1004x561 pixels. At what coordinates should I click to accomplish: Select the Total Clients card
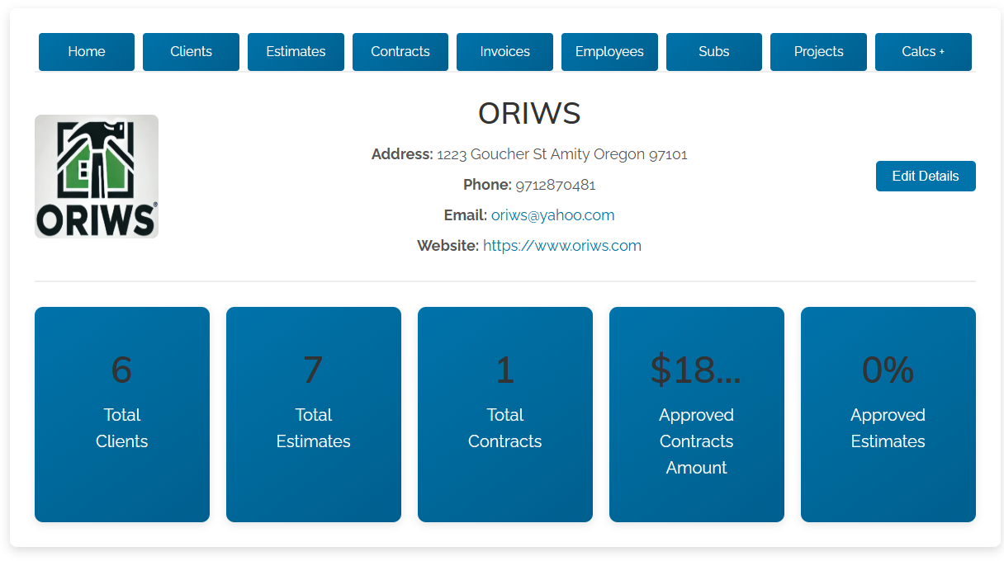(x=122, y=415)
